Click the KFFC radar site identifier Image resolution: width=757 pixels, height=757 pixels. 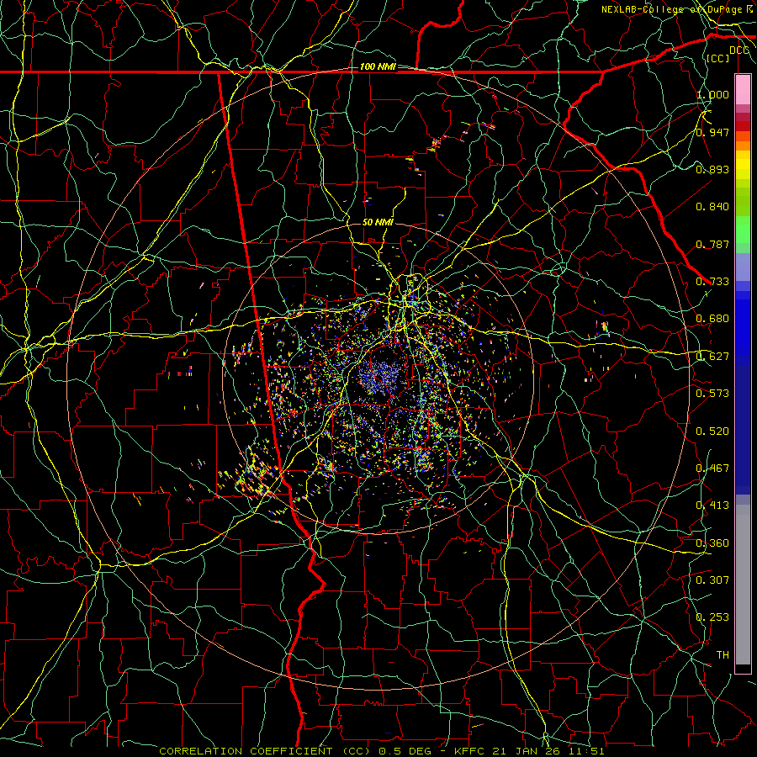pyautogui.click(x=470, y=751)
